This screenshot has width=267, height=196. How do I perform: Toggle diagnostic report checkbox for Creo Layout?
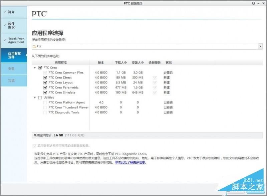[155, 83]
